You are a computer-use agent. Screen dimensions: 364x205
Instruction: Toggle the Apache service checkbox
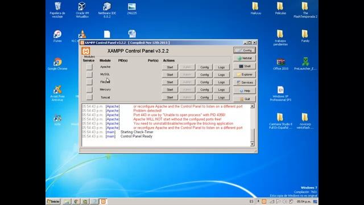click(x=89, y=67)
